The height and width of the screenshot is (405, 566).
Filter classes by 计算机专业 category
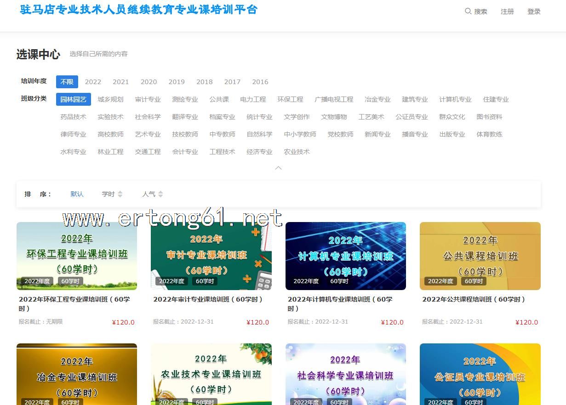(x=455, y=99)
